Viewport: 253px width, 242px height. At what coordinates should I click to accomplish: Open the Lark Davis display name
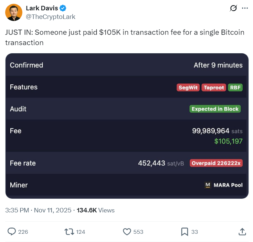click(42, 8)
